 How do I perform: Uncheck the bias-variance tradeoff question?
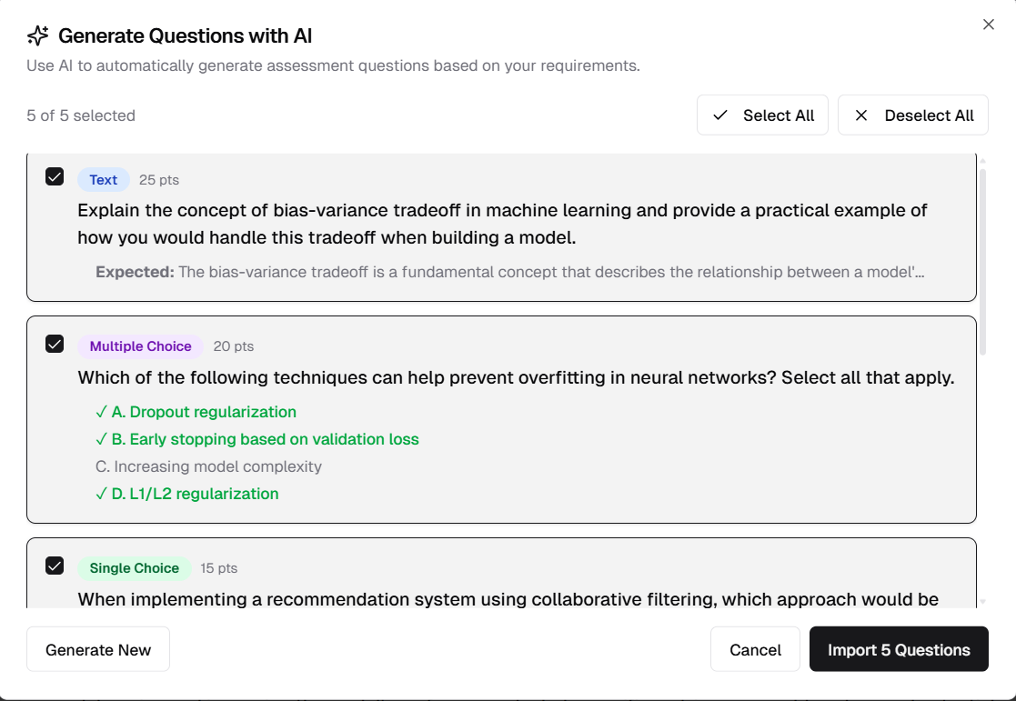tap(55, 176)
